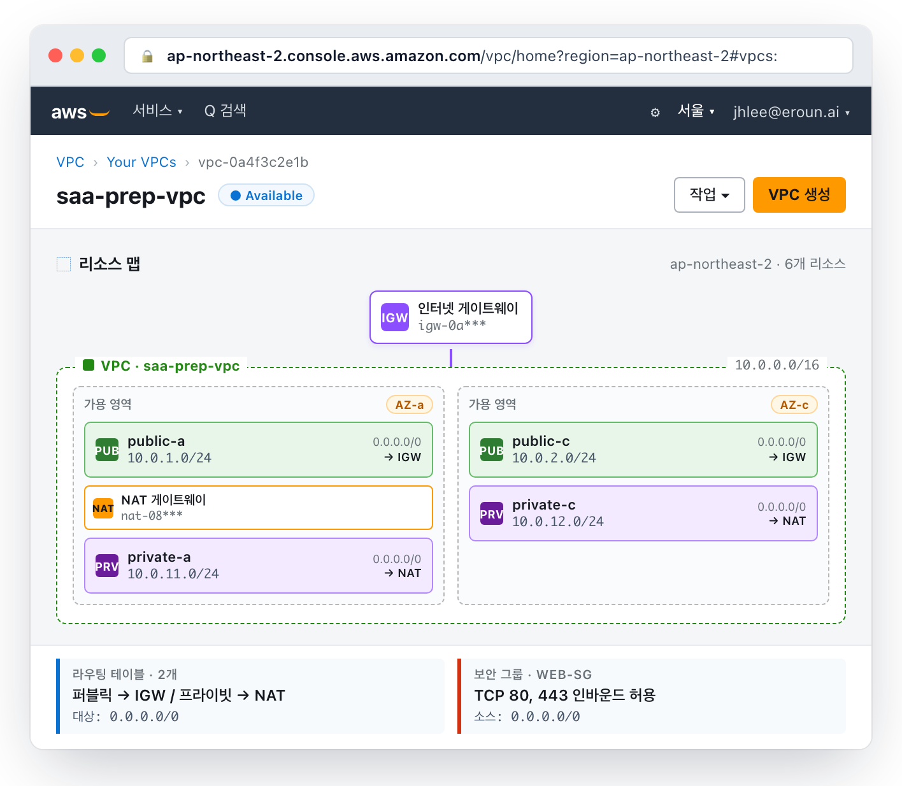Viewport: 902px width, 786px height.
Task: Click the 10.0.12.0/24 CIDR text
Action: [x=558, y=522]
